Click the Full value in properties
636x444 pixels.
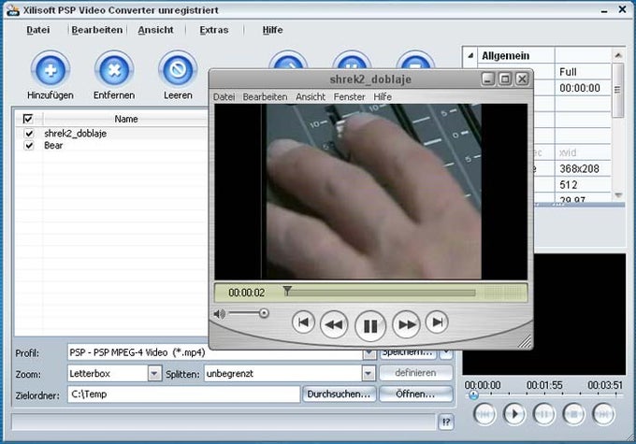coord(568,72)
